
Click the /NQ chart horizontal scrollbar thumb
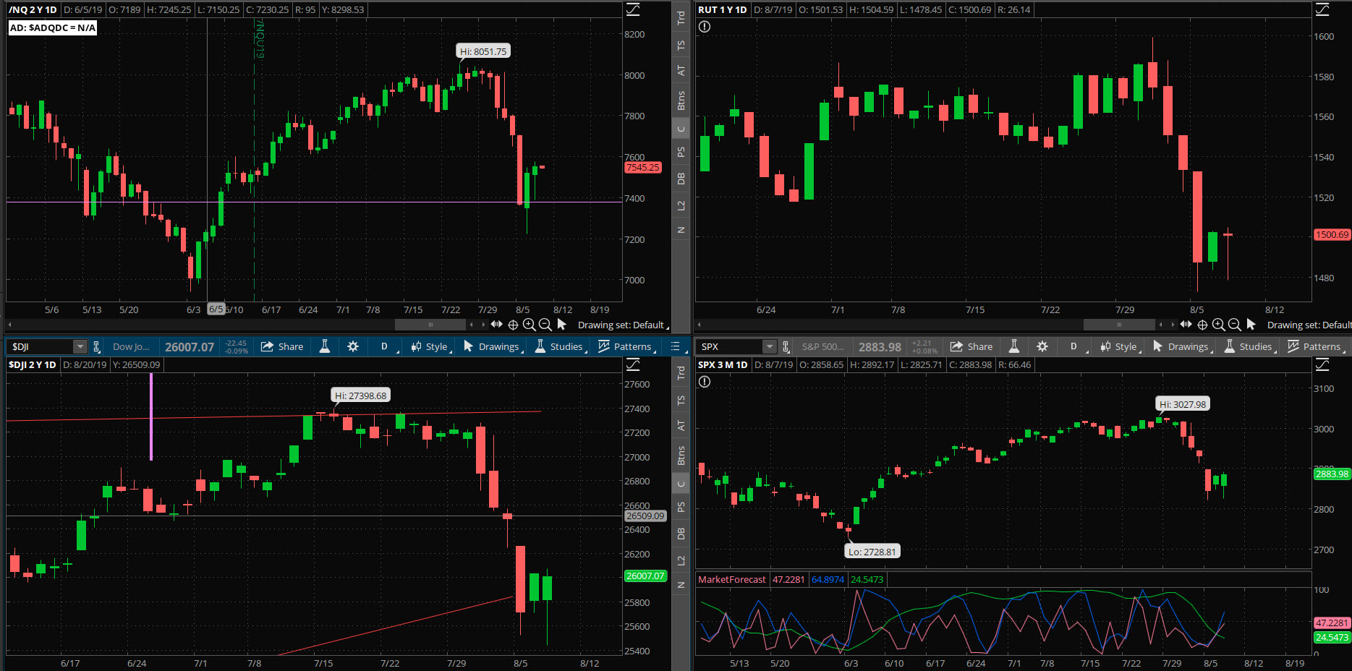tap(430, 325)
